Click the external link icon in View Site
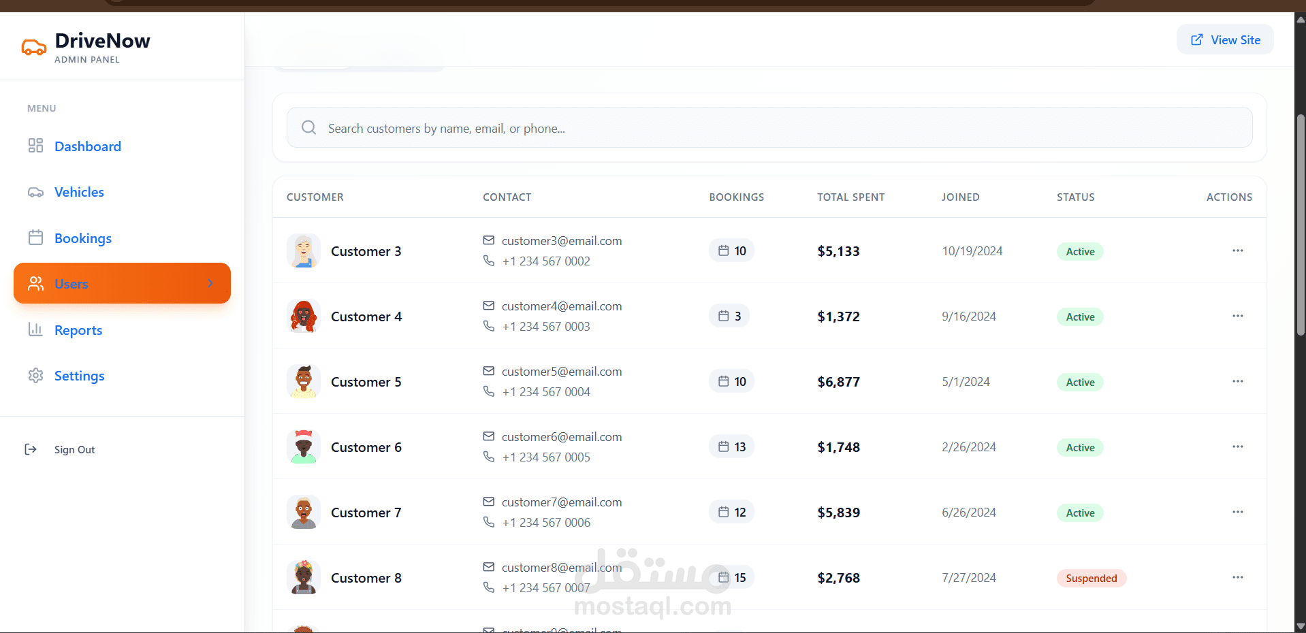The width and height of the screenshot is (1306, 633). pyautogui.click(x=1196, y=39)
